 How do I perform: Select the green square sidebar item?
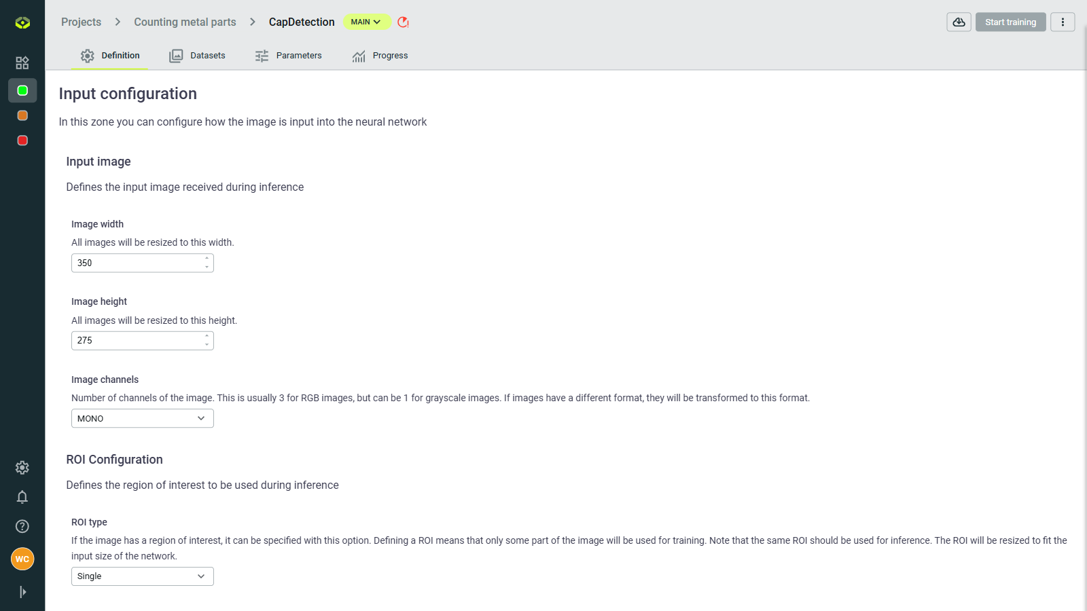(22, 90)
